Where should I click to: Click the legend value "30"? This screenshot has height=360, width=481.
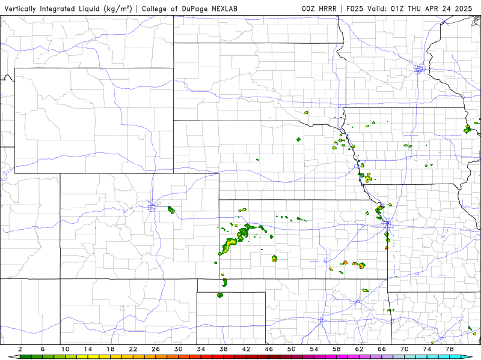(x=178, y=349)
